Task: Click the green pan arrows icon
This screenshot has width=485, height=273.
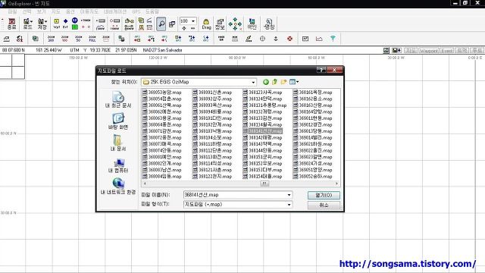Action: [235, 24]
